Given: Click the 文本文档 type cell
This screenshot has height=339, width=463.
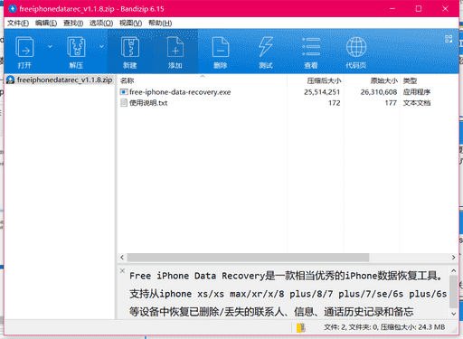Looking at the screenshot, I should coord(417,103).
